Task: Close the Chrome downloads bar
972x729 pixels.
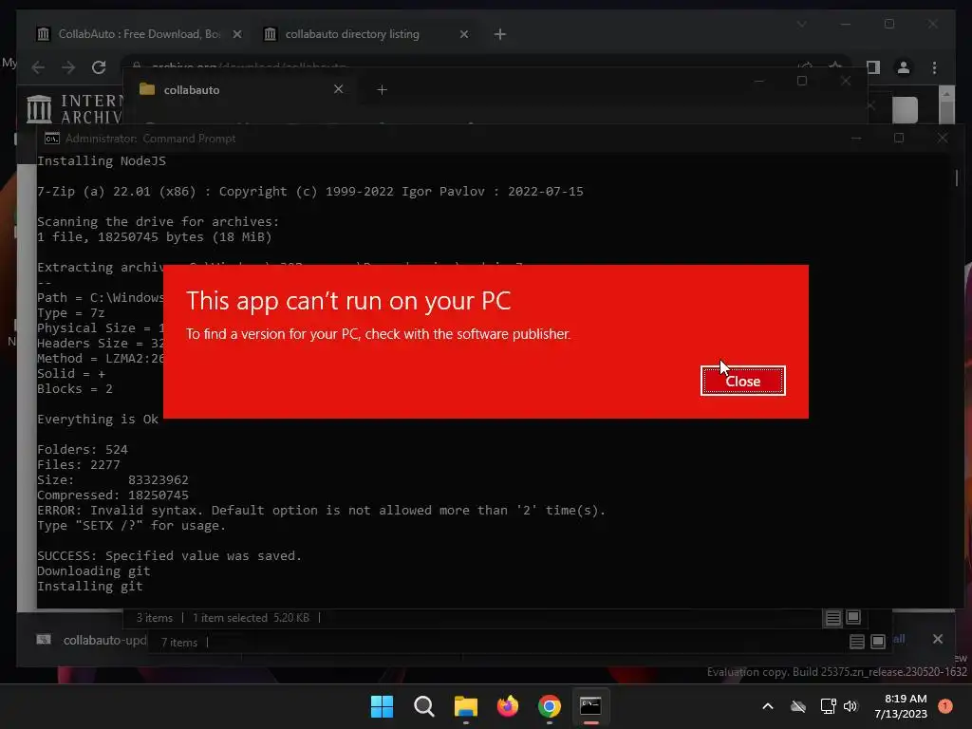Action: [x=937, y=639]
